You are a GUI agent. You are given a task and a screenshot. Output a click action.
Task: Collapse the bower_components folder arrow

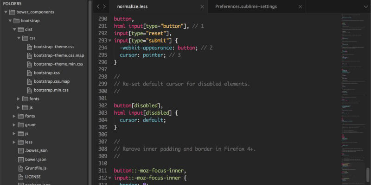pos(6,12)
